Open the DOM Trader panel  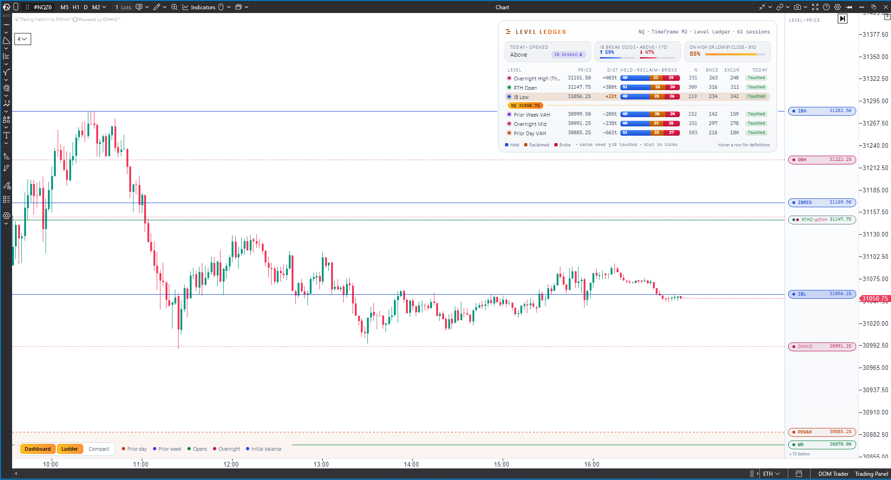click(833, 474)
